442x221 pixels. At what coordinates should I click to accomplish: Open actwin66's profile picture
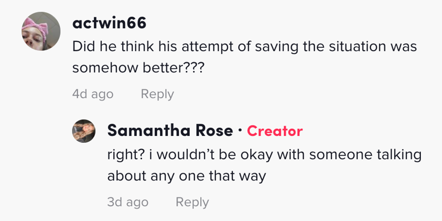(41, 32)
